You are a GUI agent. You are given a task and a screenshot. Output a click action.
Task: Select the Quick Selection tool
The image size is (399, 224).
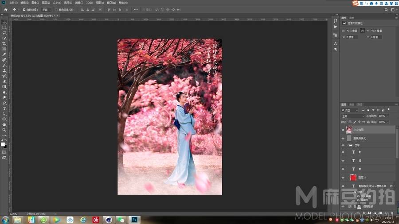pyautogui.click(x=4, y=38)
